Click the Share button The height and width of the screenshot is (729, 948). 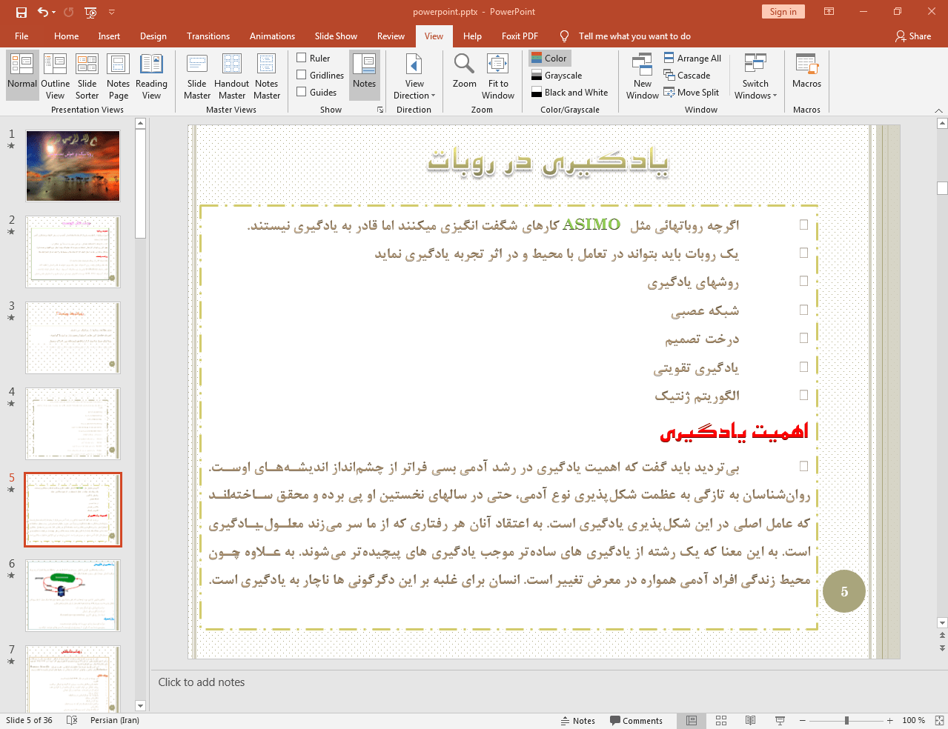(x=913, y=36)
